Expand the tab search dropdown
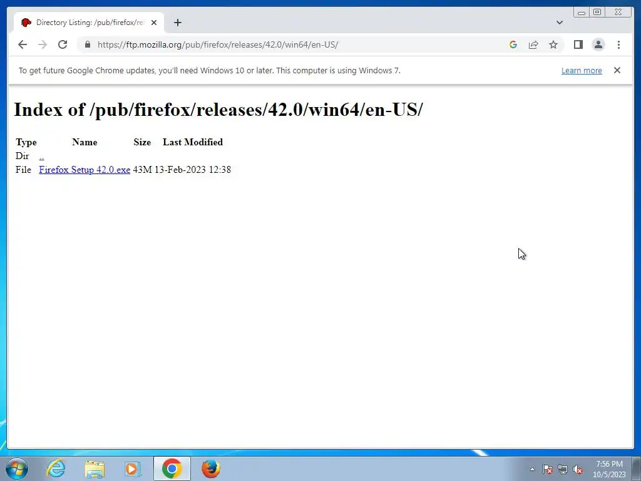This screenshot has width=641, height=481. (559, 23)
